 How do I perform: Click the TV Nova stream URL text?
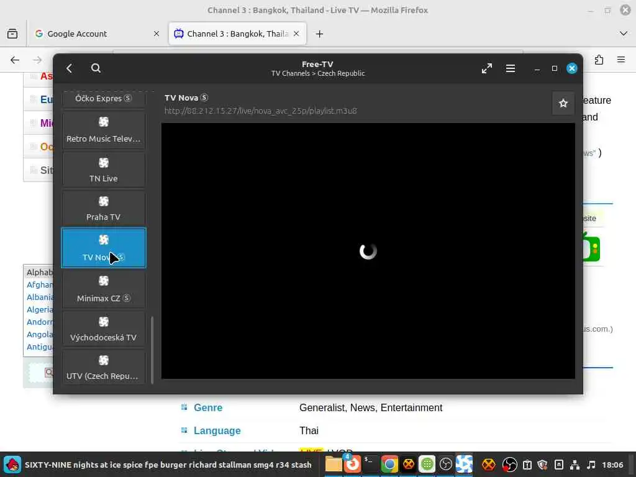(x=260, y=111)
